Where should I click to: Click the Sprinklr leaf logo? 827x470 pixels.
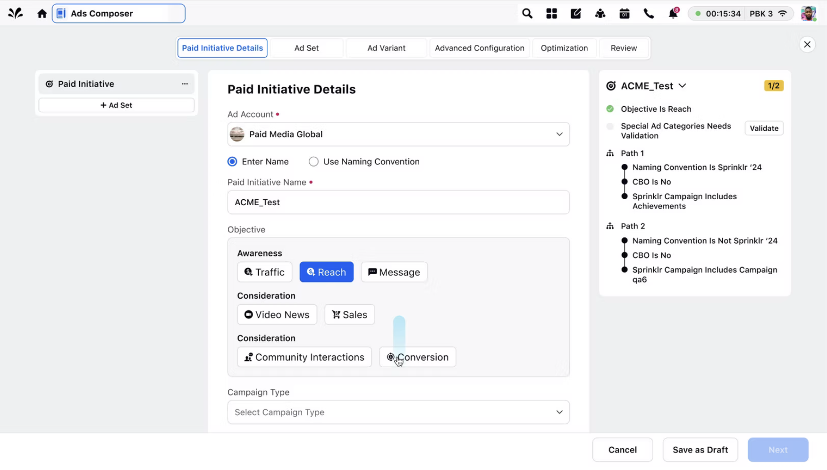15,13
